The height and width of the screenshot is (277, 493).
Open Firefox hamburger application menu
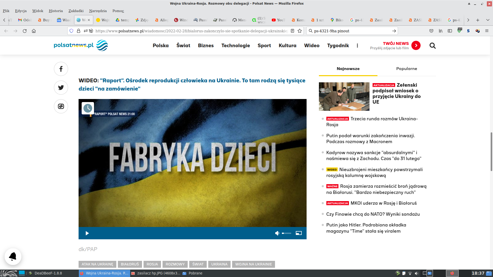[487, 31]
